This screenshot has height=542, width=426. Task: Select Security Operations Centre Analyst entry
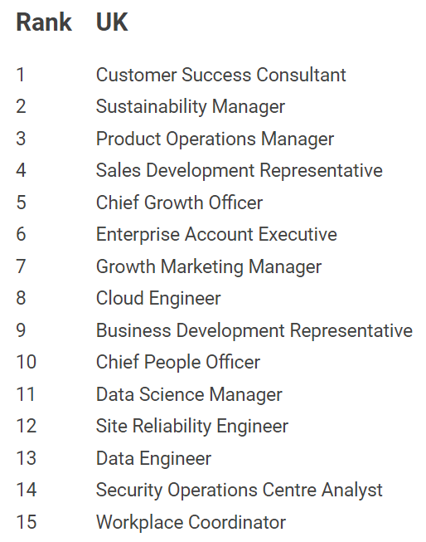pyautogui.click(x=240, y=491)
